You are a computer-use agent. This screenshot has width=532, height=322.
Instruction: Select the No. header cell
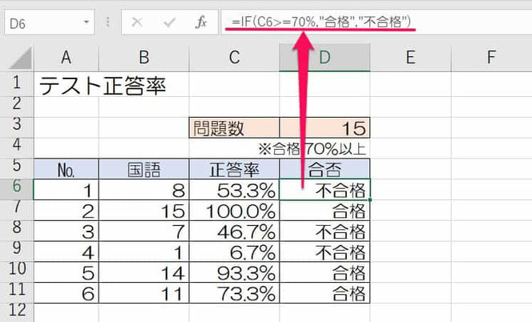click(x=66, y=169)
